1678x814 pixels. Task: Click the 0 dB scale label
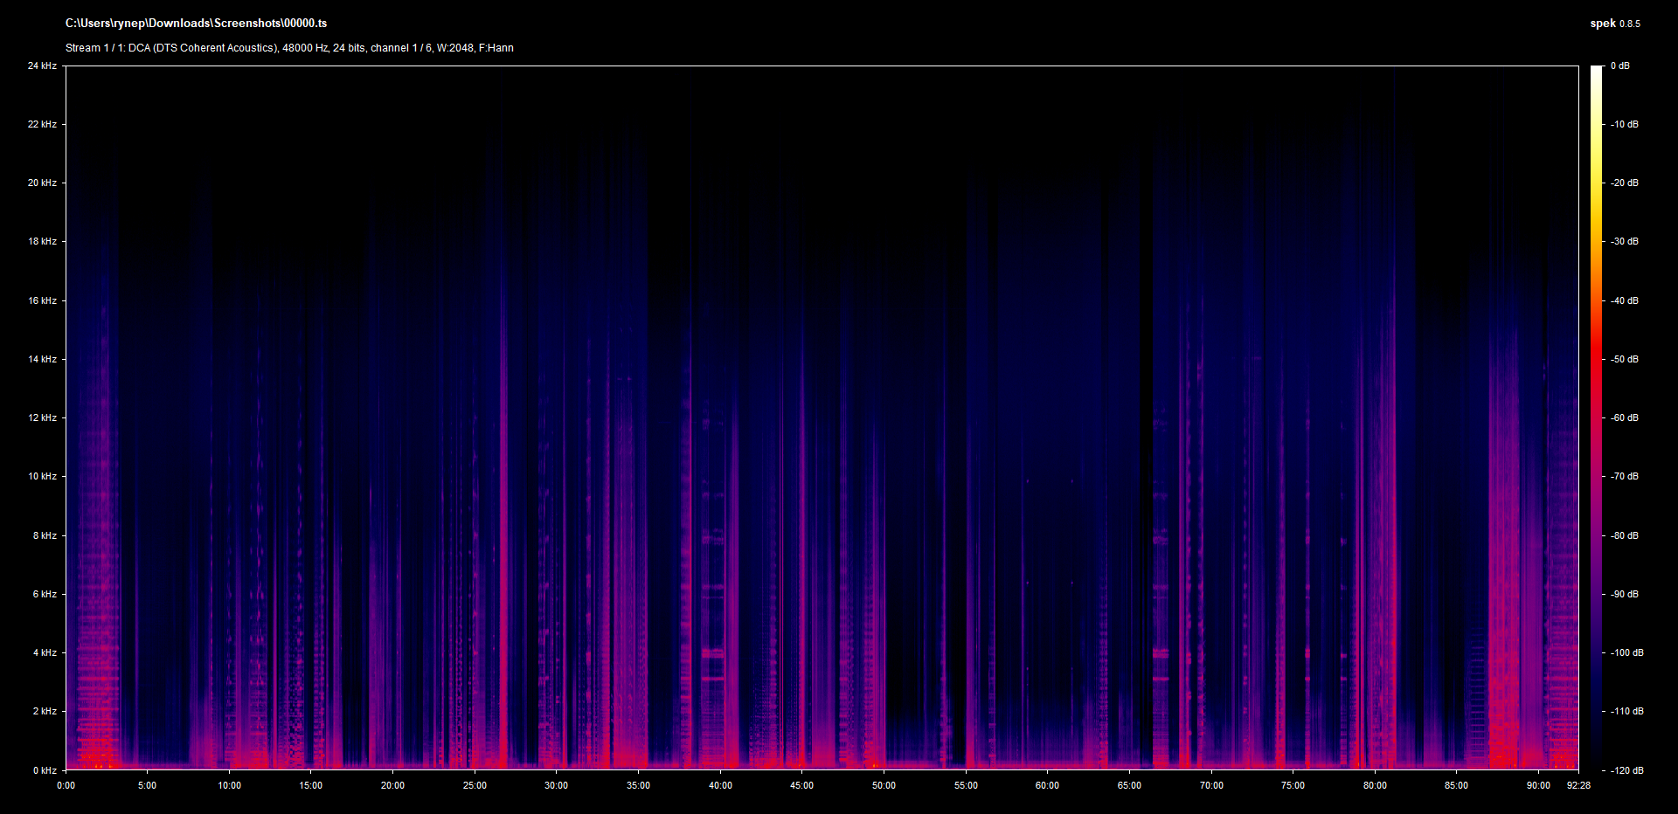point(1619,66)
